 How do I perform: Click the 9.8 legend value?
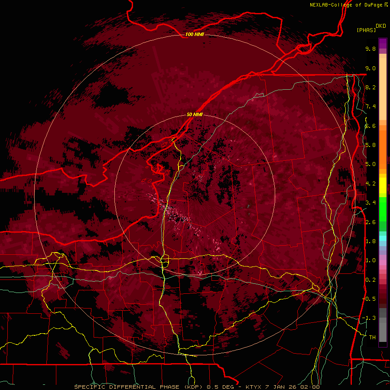(370, 49)
